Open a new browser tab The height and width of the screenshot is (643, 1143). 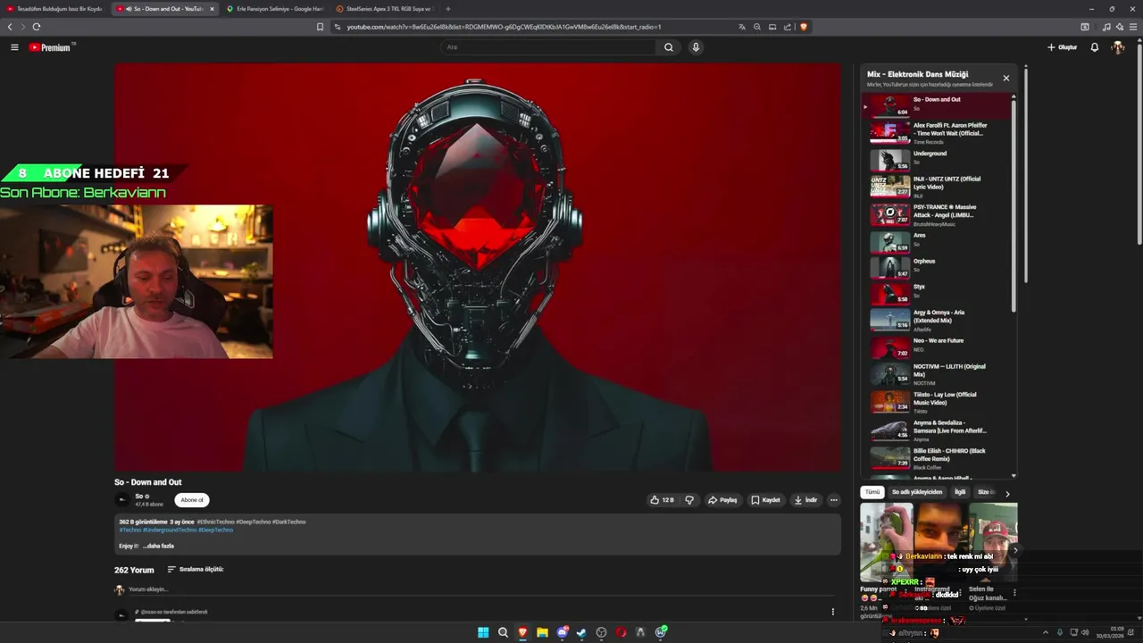[x=448, y=9]
